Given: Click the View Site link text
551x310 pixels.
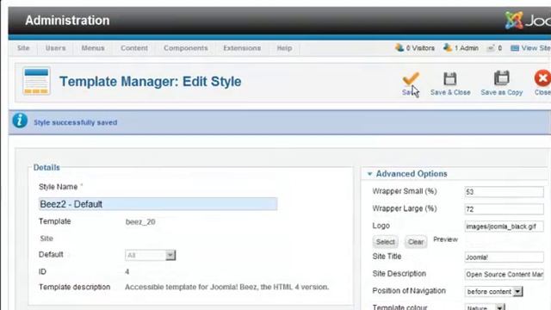Looking at the screenshot, I should (x=536, y=48).
